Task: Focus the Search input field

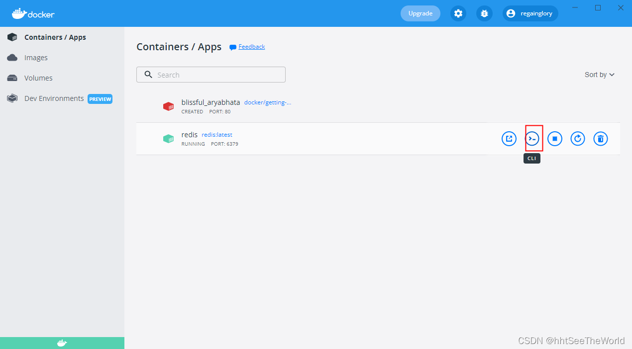Action: 211,75
